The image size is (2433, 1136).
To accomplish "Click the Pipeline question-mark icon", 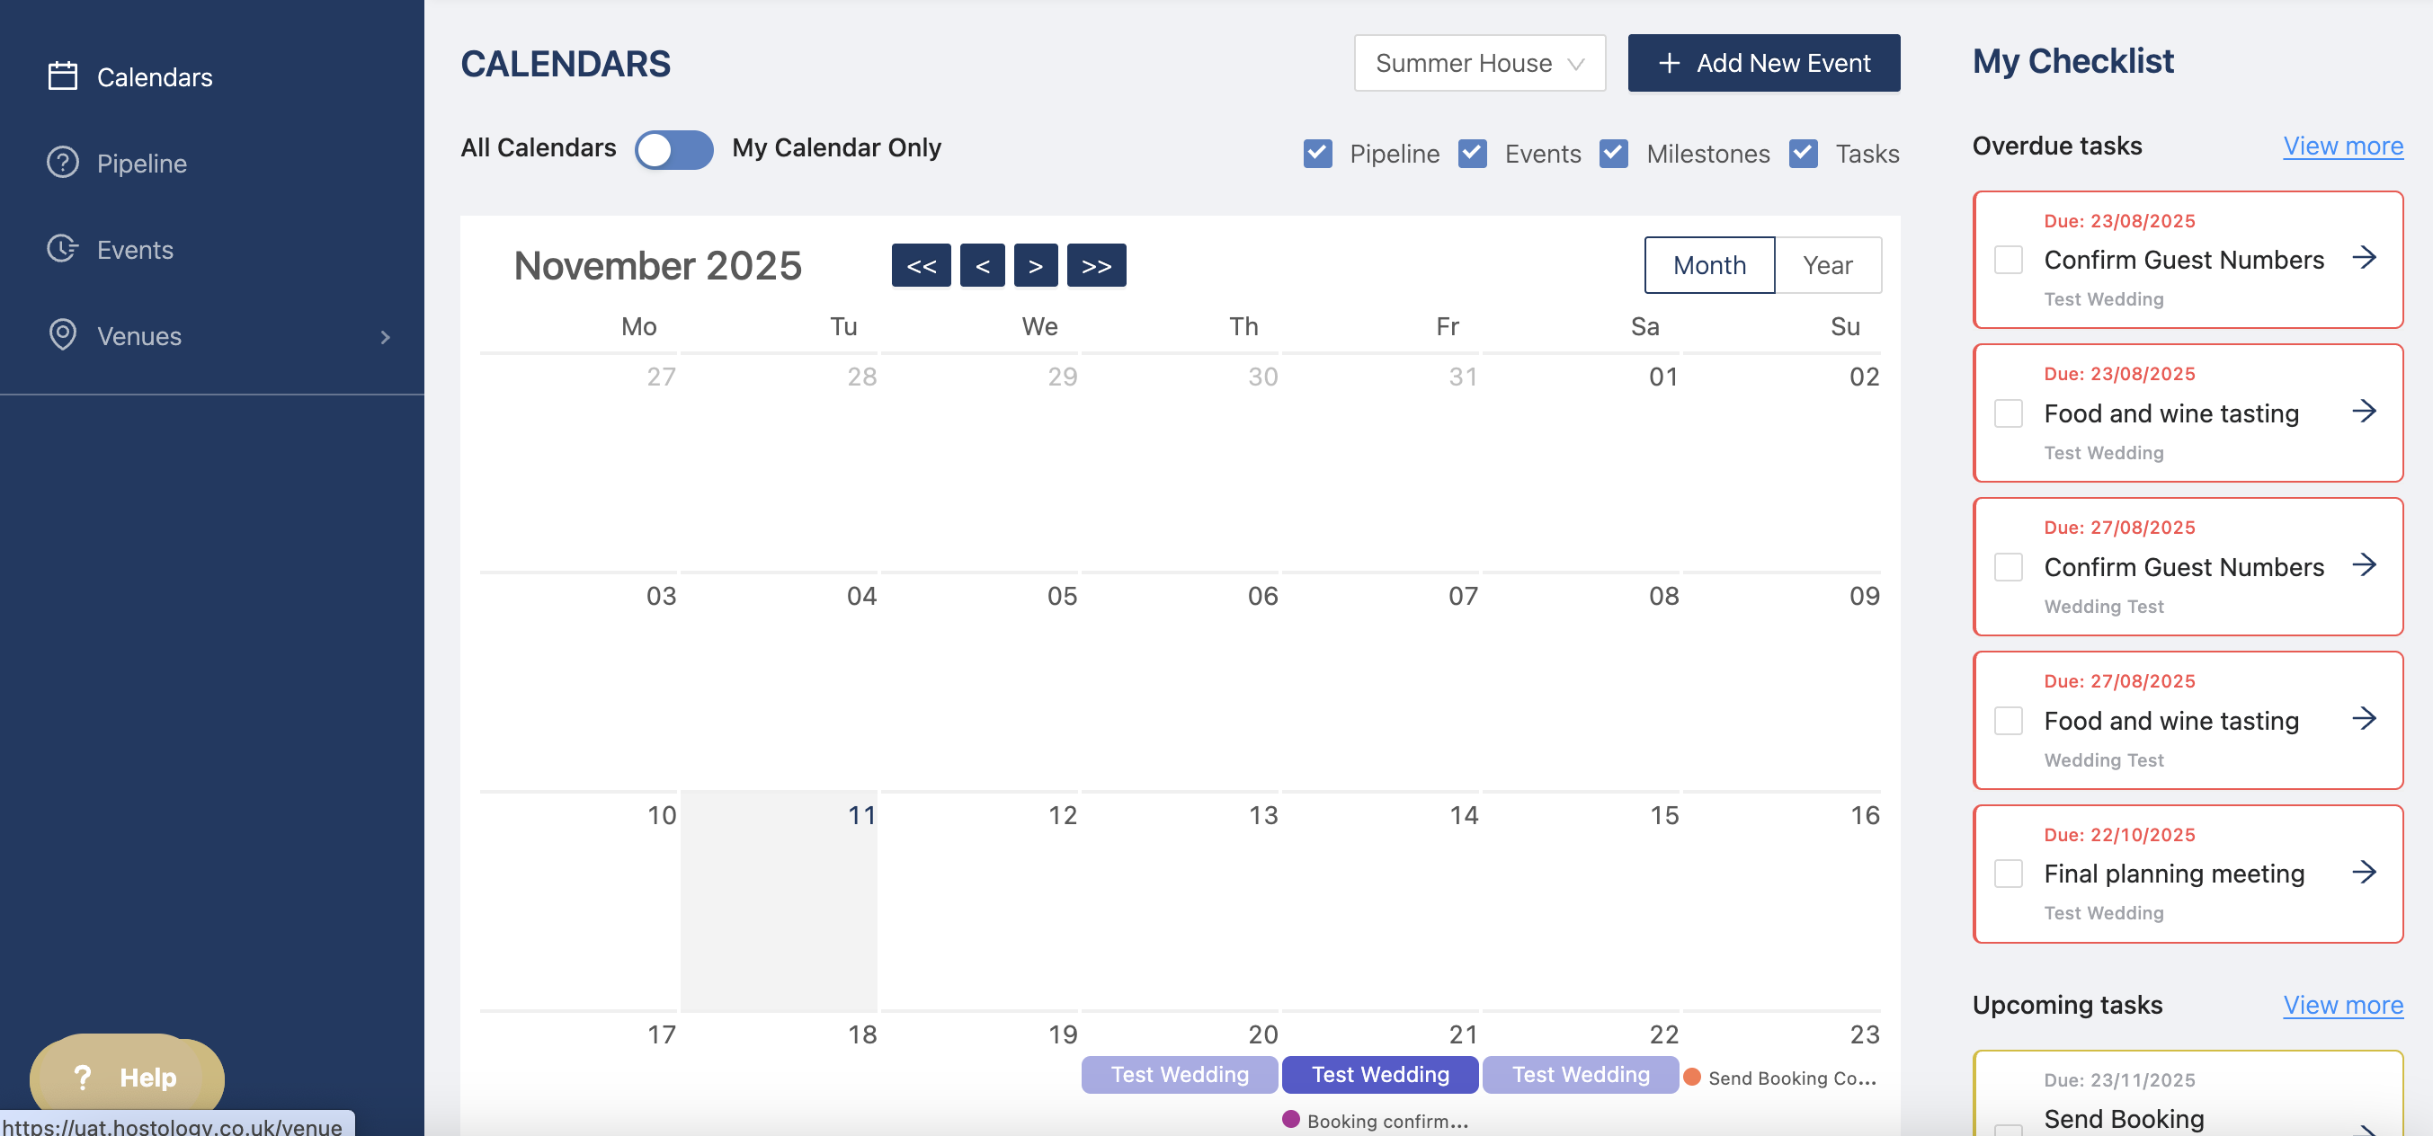I will pyautogui.click(x=62, y=163).
